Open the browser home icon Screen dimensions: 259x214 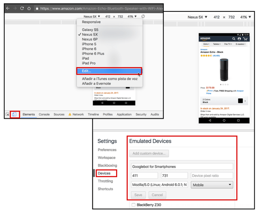point(29,8)
